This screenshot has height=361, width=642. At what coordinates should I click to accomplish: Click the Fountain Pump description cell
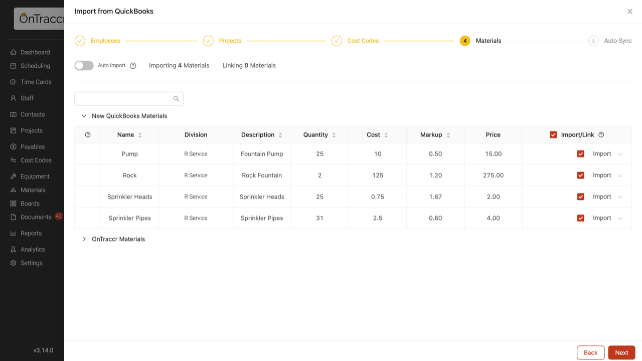(262, 154)
